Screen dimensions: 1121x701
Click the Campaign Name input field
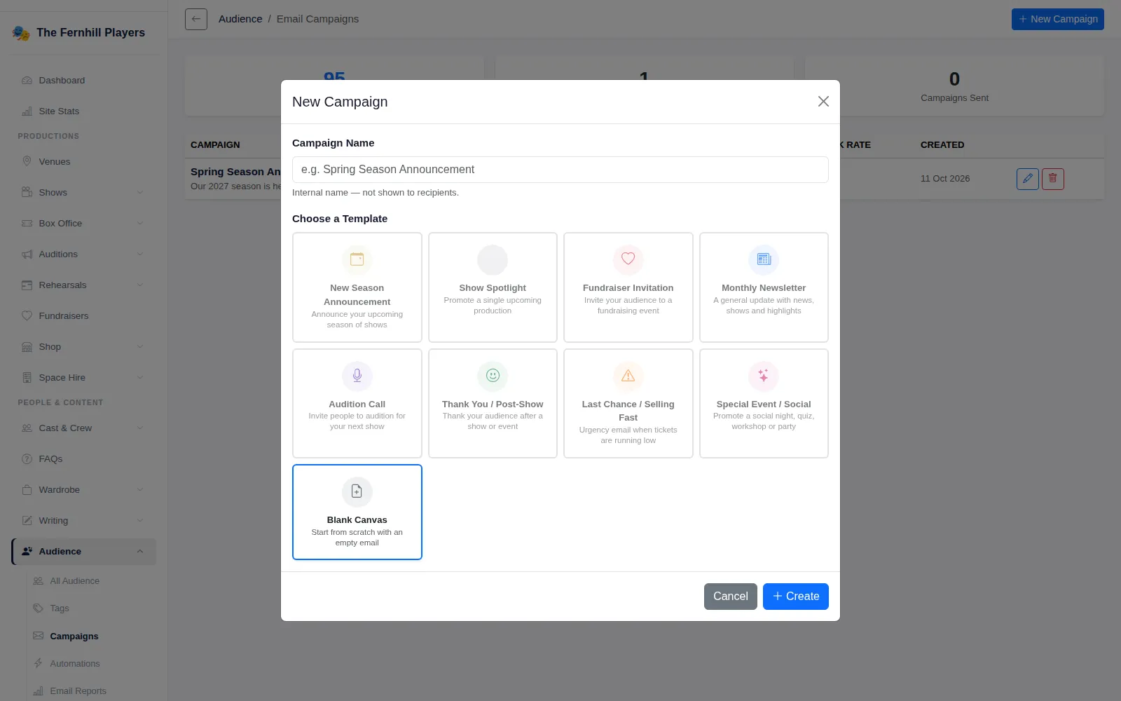click(560, 170)
